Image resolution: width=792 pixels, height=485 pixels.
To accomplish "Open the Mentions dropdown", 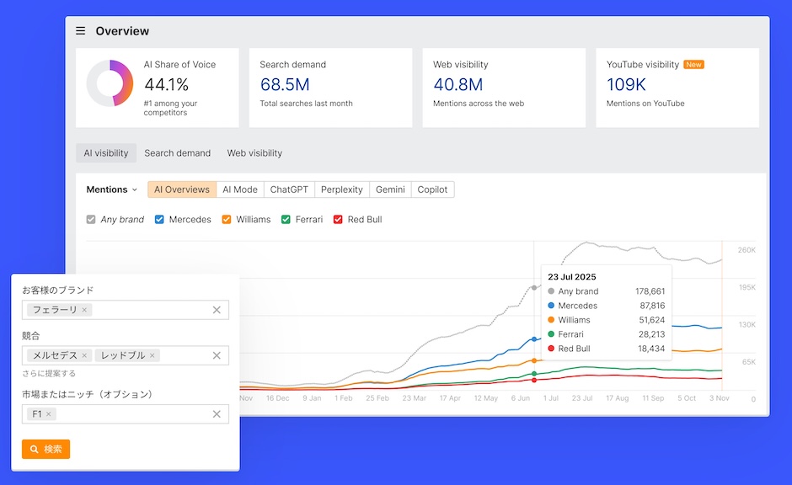I will (x=111, y=189).
